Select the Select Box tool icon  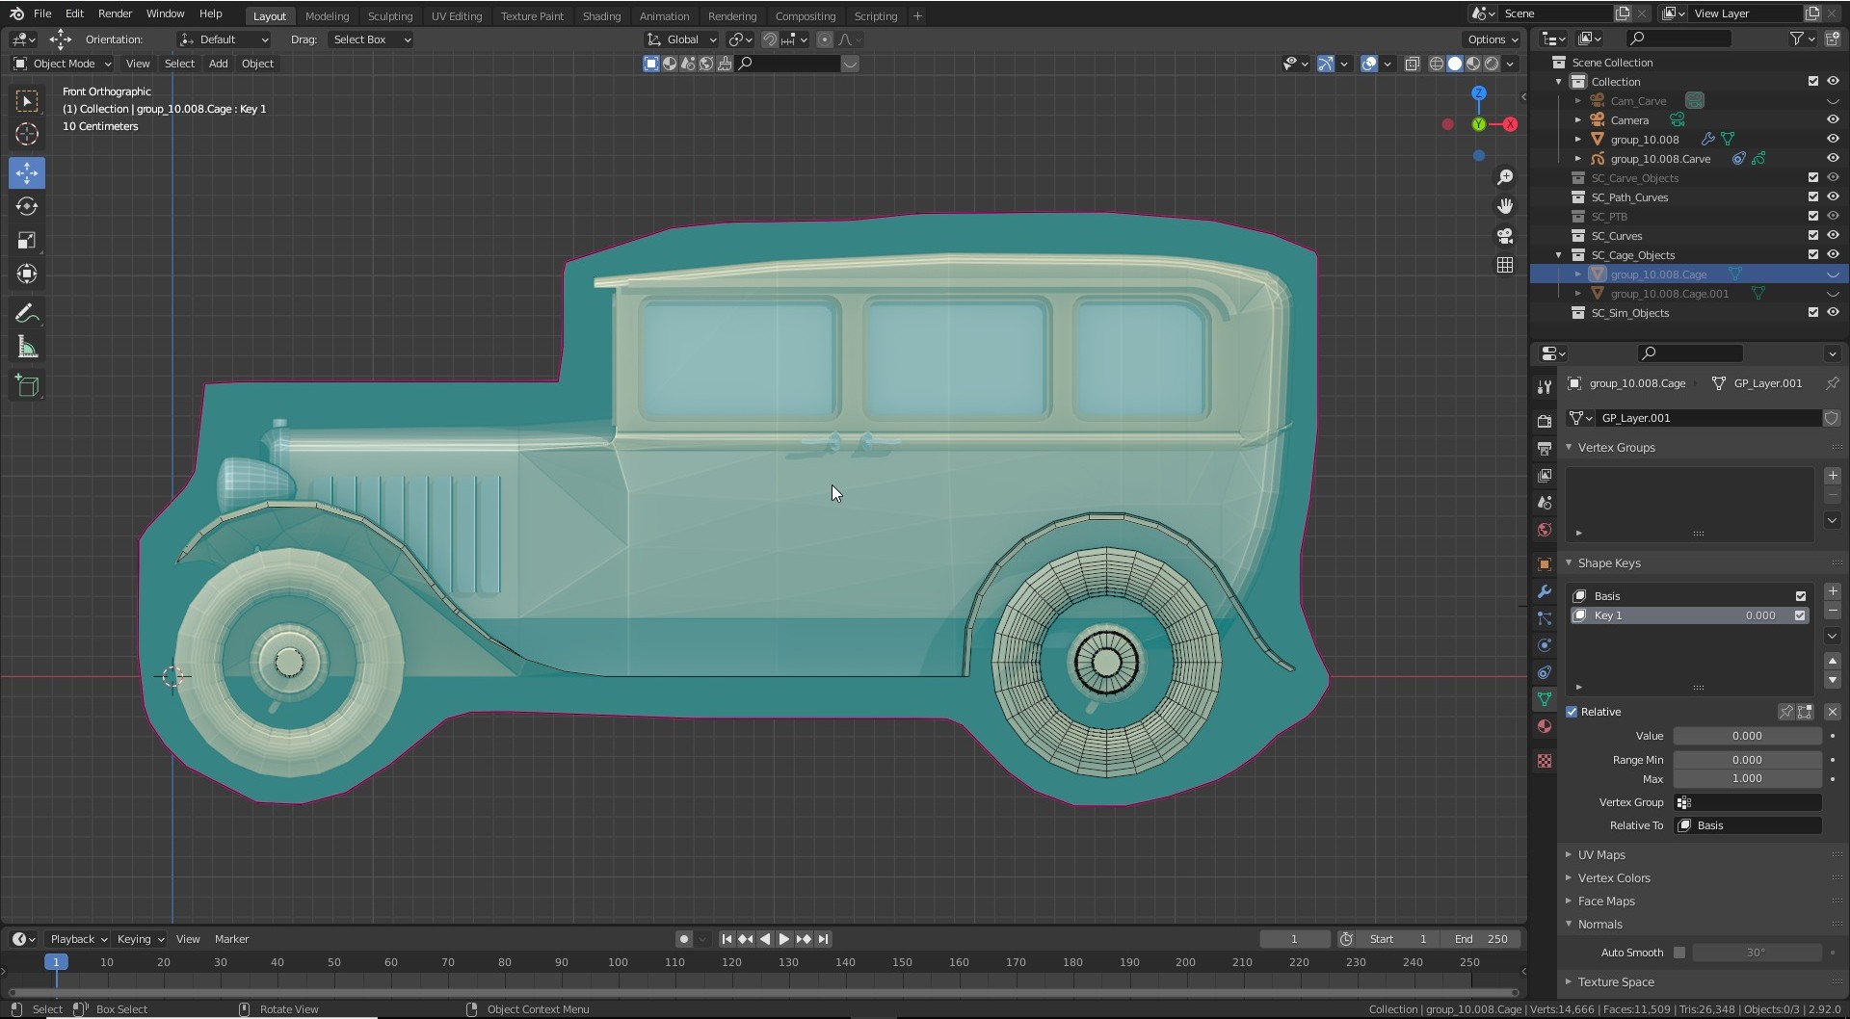27,101
